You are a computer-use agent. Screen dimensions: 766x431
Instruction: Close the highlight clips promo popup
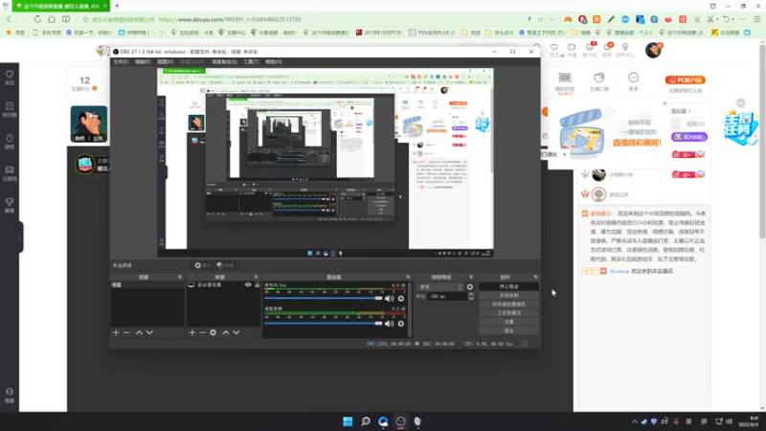[x=665, y=103]
